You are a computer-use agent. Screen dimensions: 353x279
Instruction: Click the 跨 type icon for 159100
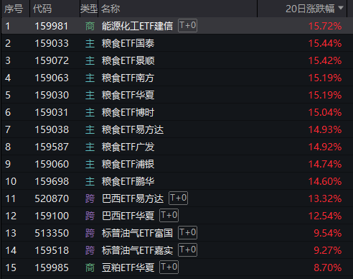pyautogui.click(x=90, y=216)
